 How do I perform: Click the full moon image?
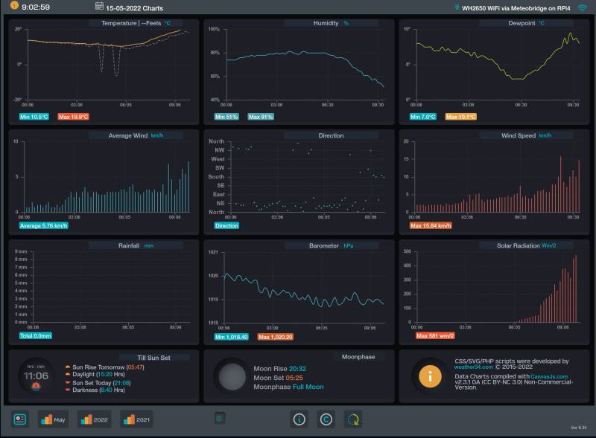coord(232,378)
